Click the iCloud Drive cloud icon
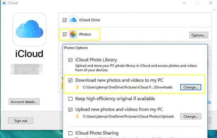Screen dimensions: 217x138 (x=73, y=20)
